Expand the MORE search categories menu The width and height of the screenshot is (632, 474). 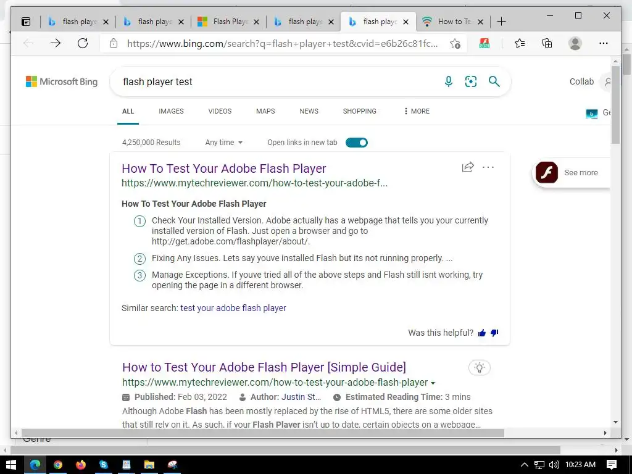(x=417, y=111)
